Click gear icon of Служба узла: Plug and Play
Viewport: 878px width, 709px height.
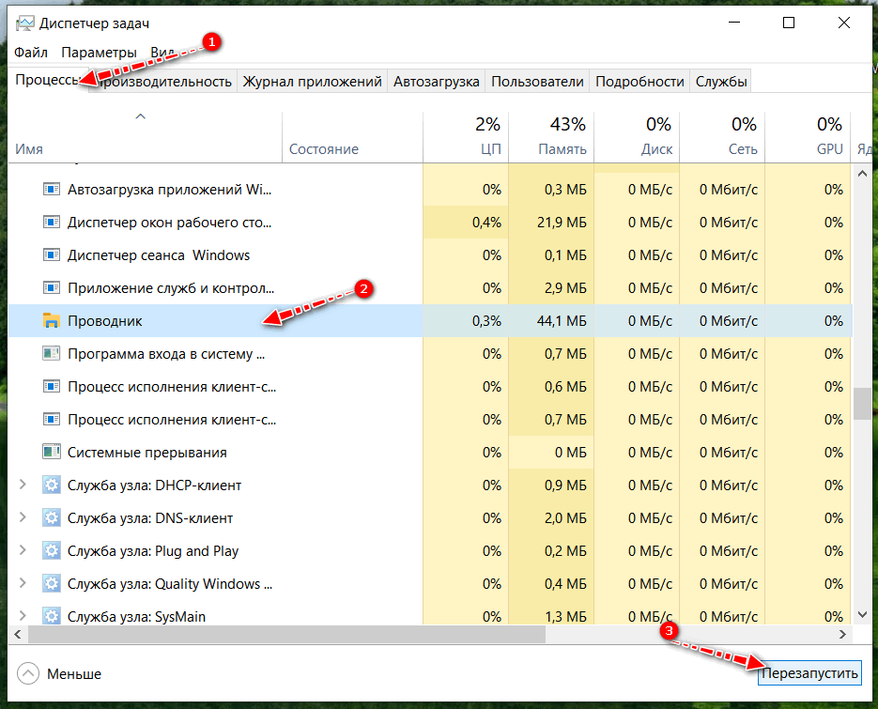[x=51, y=551]
